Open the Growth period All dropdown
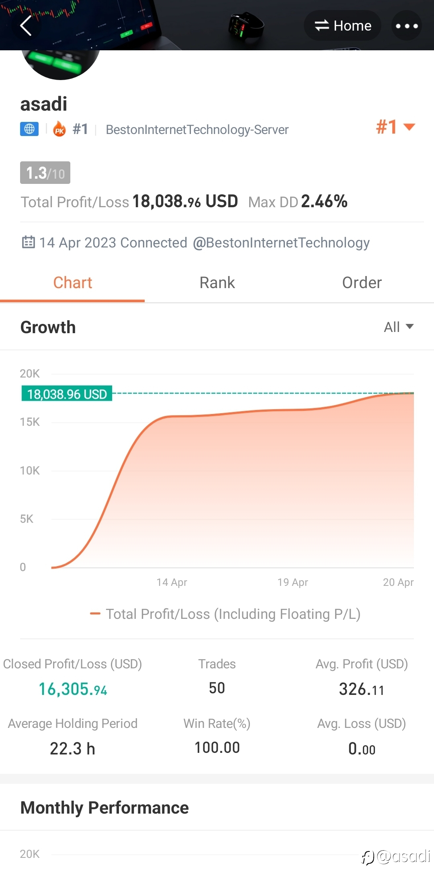The image size is (434, 880). [398, 327]
